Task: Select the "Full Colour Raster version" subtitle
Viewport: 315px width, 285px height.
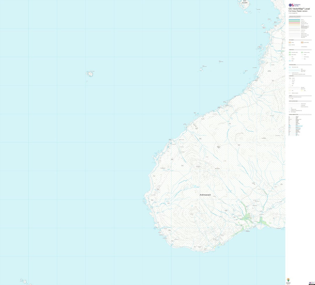Action: pos(298,11)
